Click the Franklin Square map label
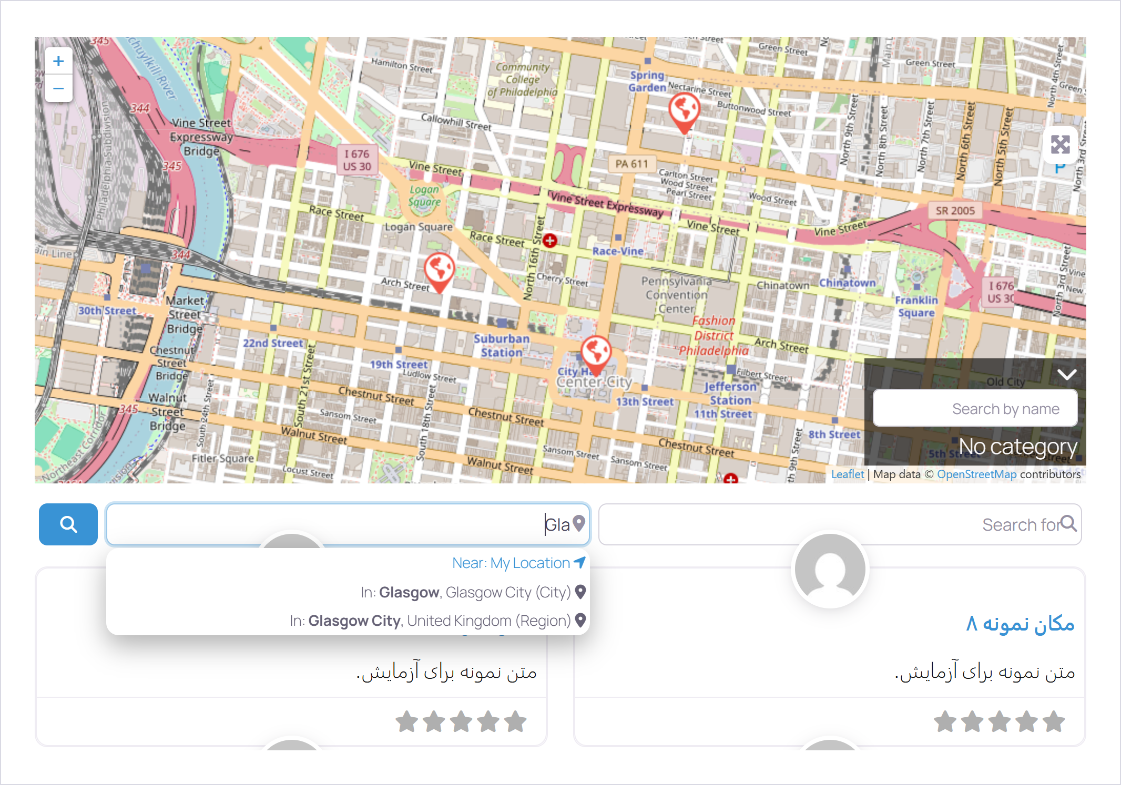The image size is (1121, 785). [x=916, y=306]
